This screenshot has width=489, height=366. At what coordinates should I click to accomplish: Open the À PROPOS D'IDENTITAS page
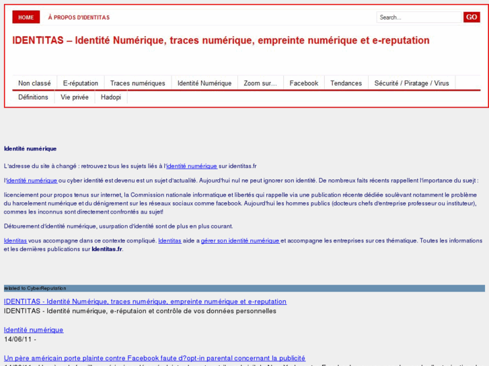(x=79, y=17)
